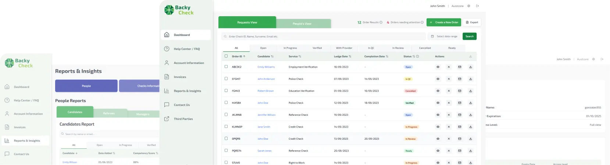Cancel the EFGHI7 order with X icon

click(x=449, y=79)
